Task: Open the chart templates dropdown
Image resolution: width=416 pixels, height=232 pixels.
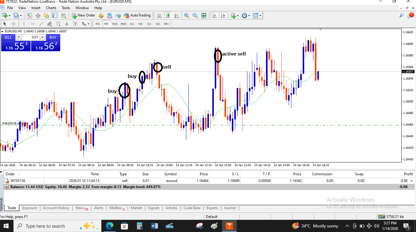Action: tap(257, 16)
